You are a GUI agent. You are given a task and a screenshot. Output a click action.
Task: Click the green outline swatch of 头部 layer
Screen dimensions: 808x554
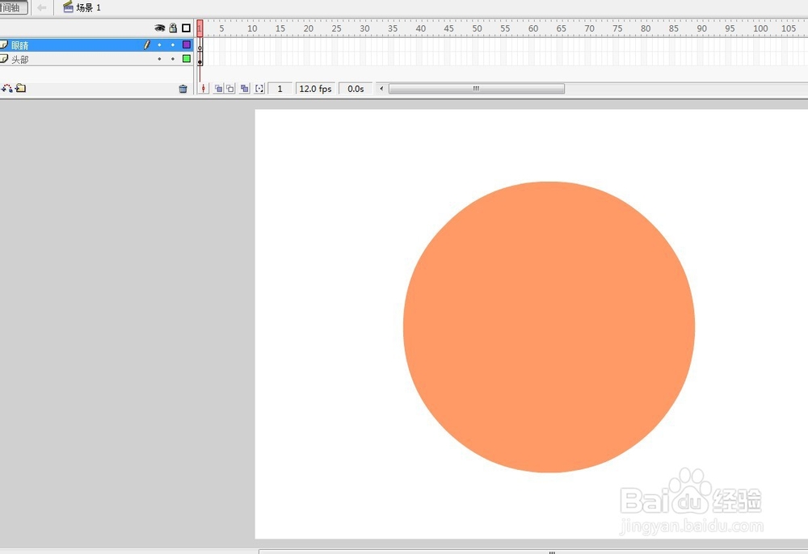tap(187, 59)
